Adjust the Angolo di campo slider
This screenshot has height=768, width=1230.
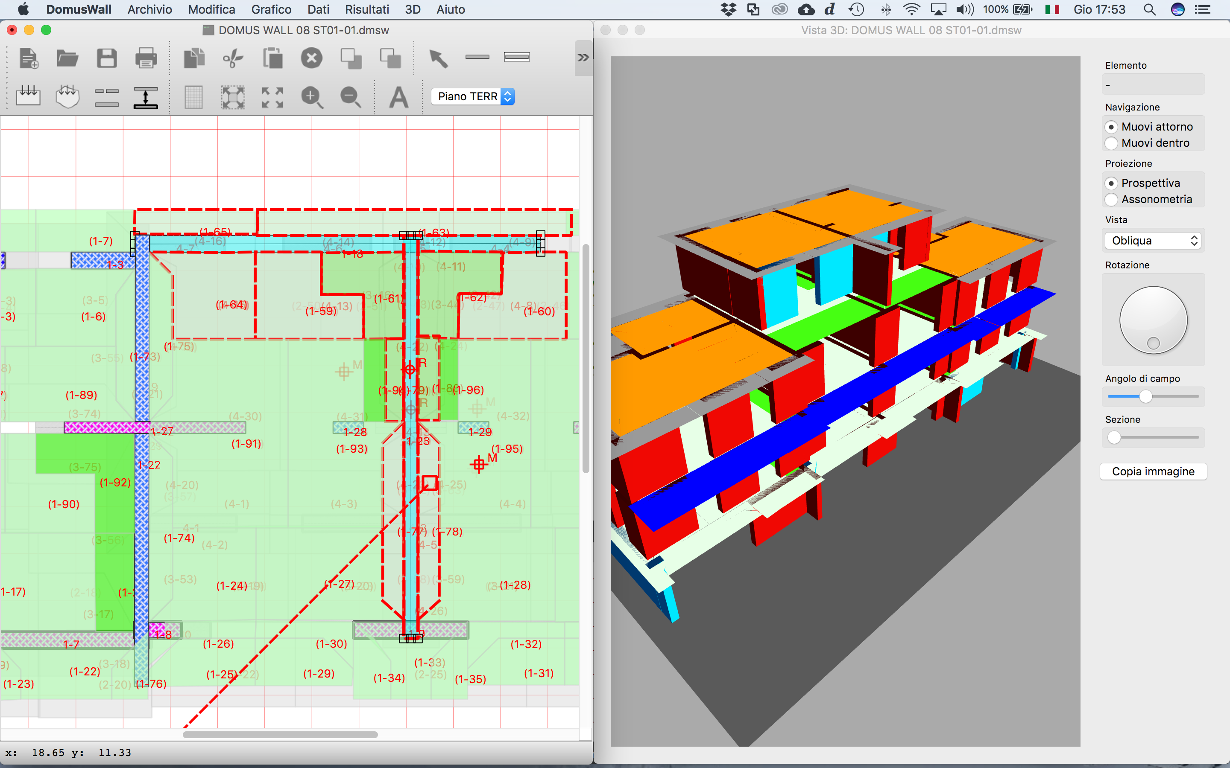coord(1145,396)
